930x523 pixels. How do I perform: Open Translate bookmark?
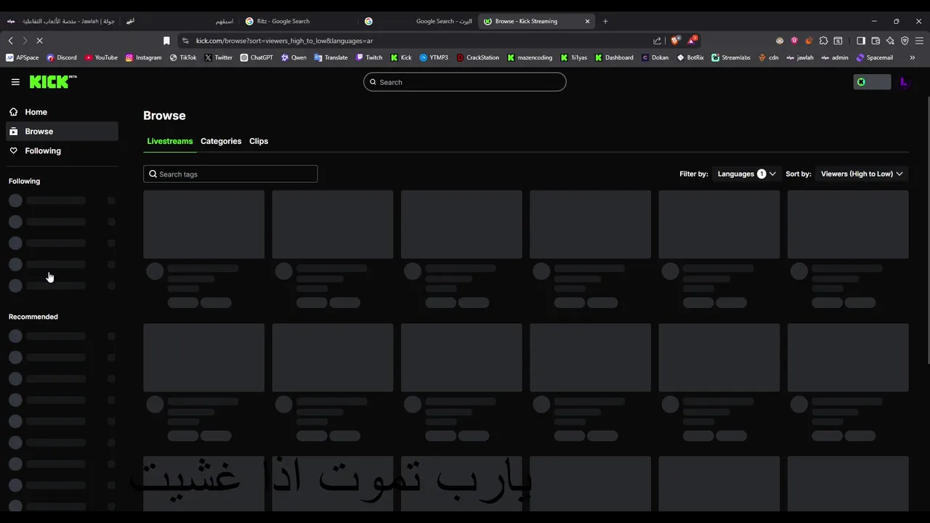tap(331, 57)
